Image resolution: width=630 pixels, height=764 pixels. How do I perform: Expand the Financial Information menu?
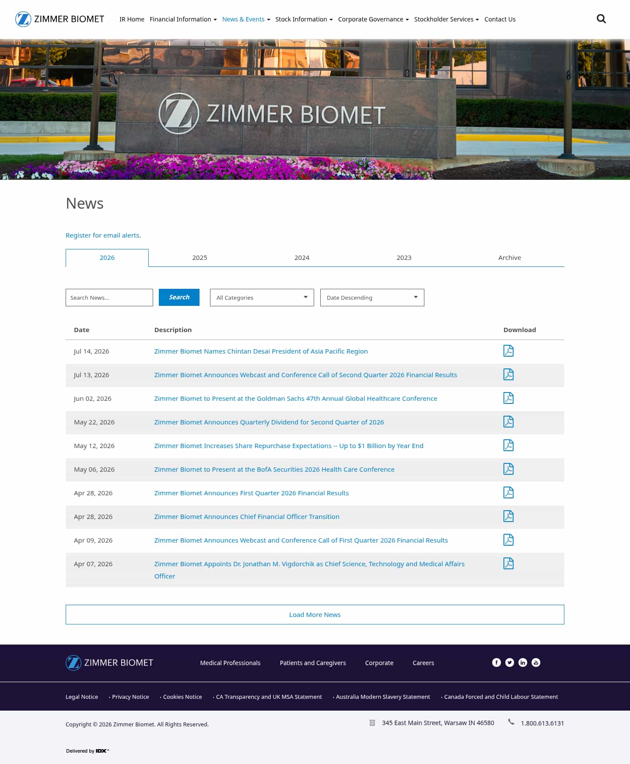[183, 19]
